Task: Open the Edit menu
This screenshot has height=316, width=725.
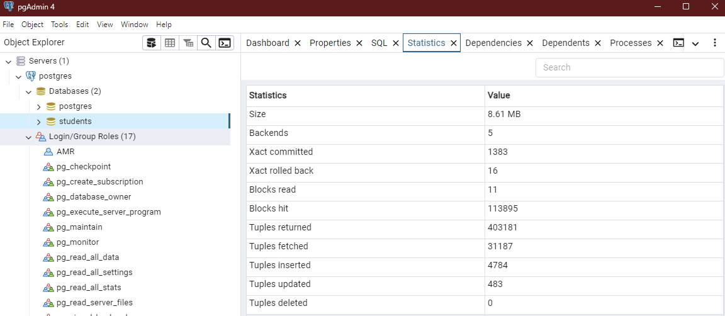Action: point(83,25)
